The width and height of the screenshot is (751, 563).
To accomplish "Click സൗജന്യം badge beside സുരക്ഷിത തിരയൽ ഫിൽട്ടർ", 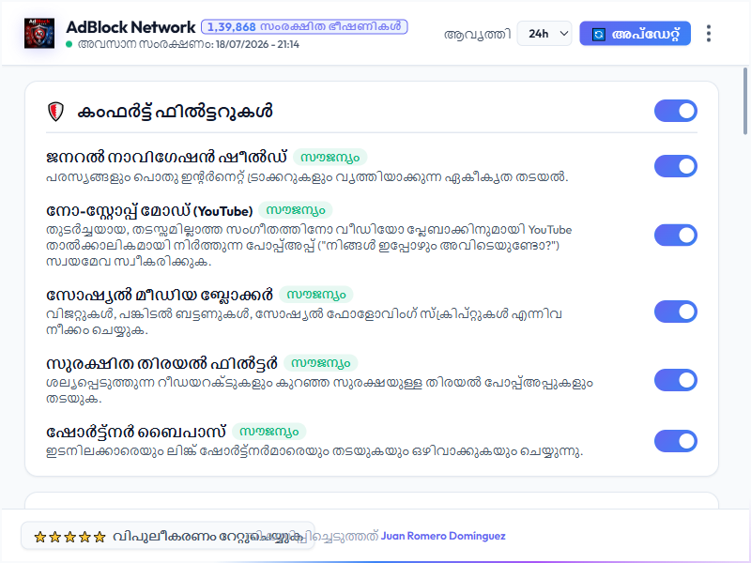I will (320, 363).
